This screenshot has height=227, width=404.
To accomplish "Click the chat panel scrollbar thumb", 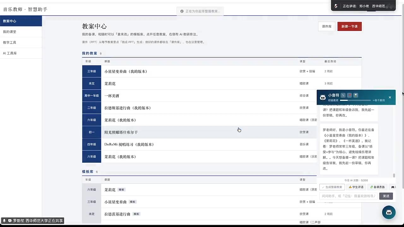I will coord(394,175).
